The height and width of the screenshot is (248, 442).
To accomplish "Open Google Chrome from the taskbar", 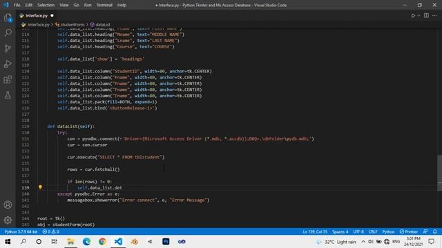I will pyautogui.click(x=102, y=242).
